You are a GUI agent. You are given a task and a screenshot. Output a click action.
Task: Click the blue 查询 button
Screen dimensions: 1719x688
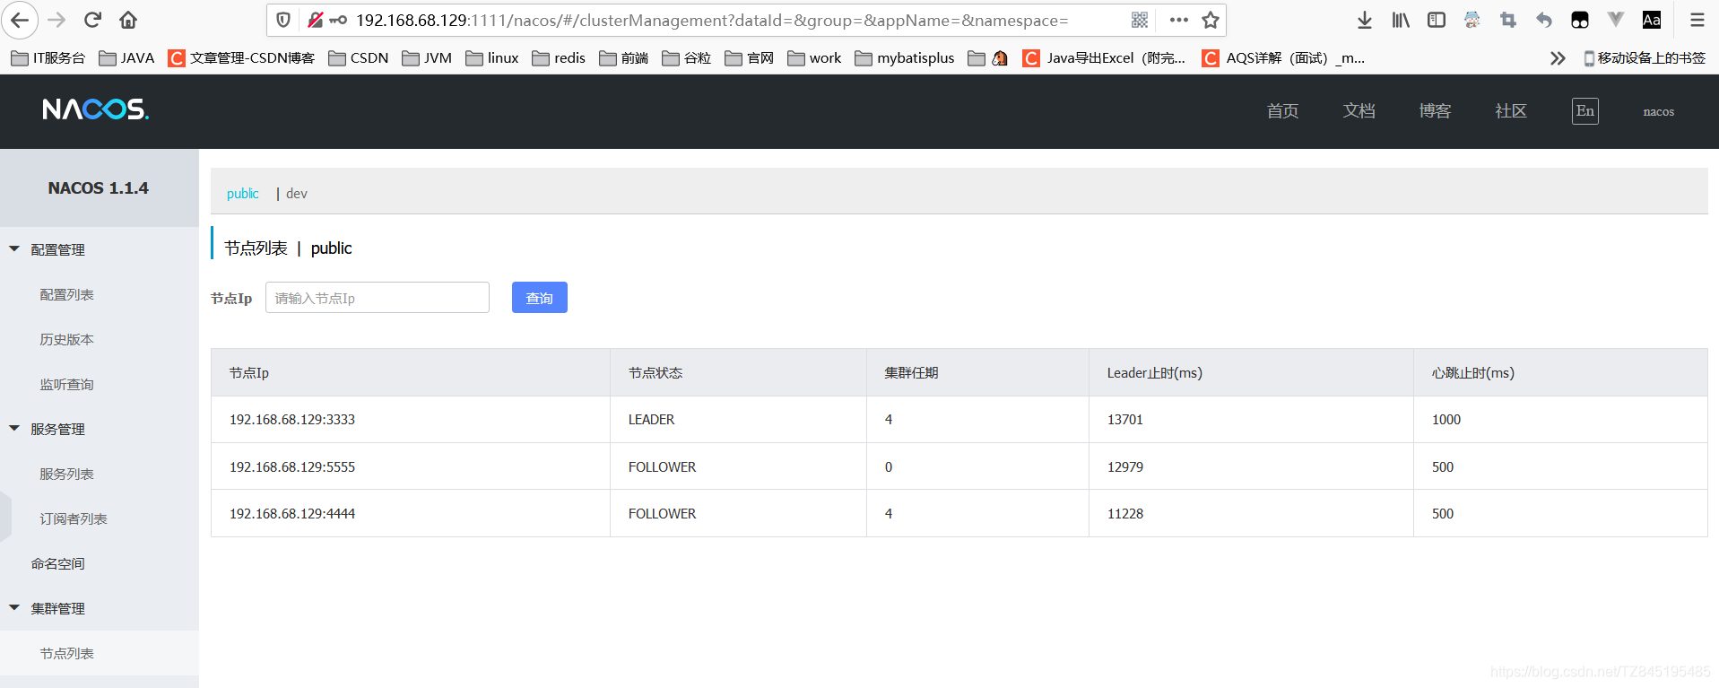coord(540,298)
